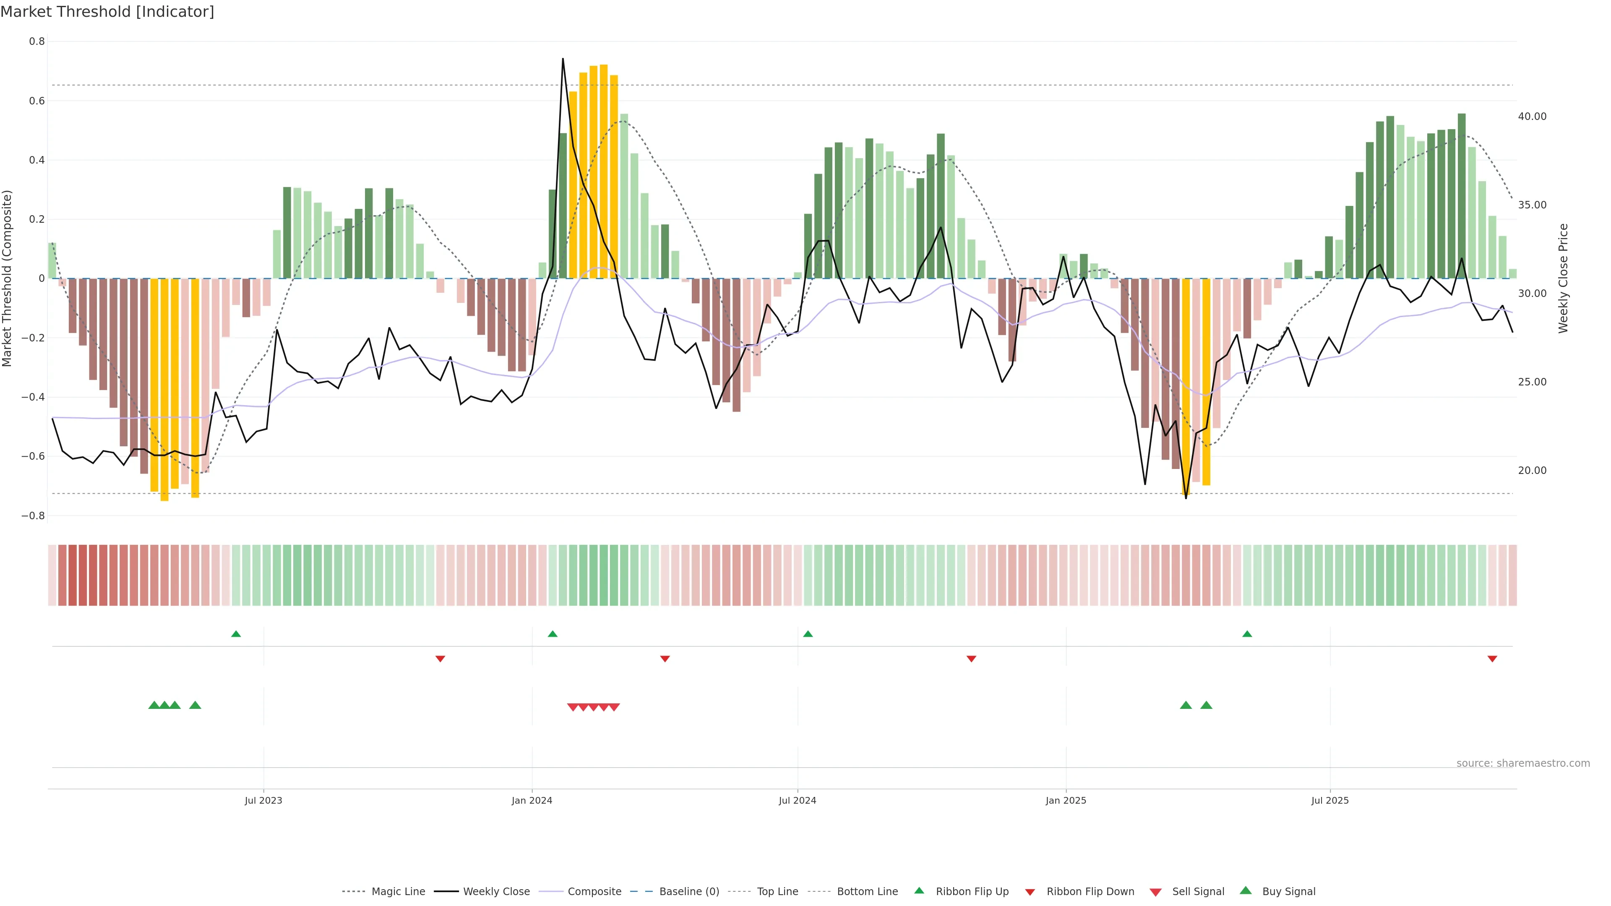Click the Jul 2025 x-axis label
1611x906 pixels.
1329,800
